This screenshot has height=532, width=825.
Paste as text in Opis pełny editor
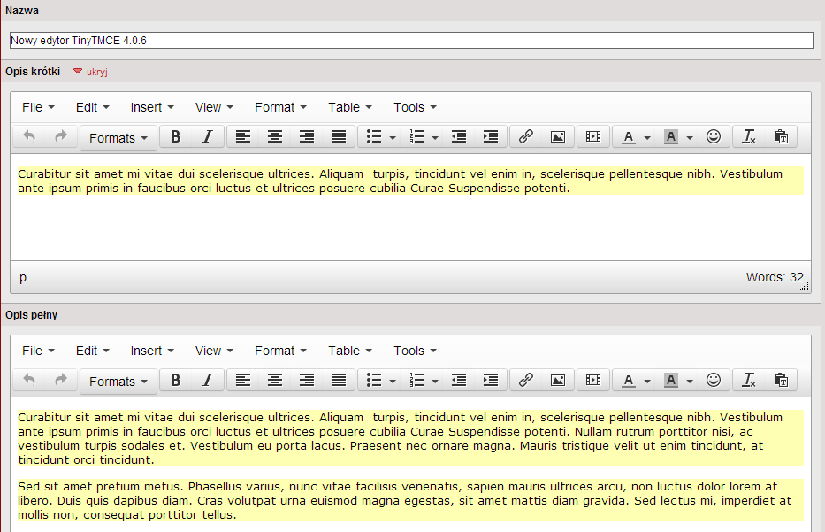[x=781, y=381]
